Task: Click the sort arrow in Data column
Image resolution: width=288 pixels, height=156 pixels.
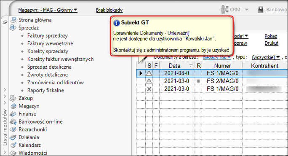Action: click(x=191, y=65)
